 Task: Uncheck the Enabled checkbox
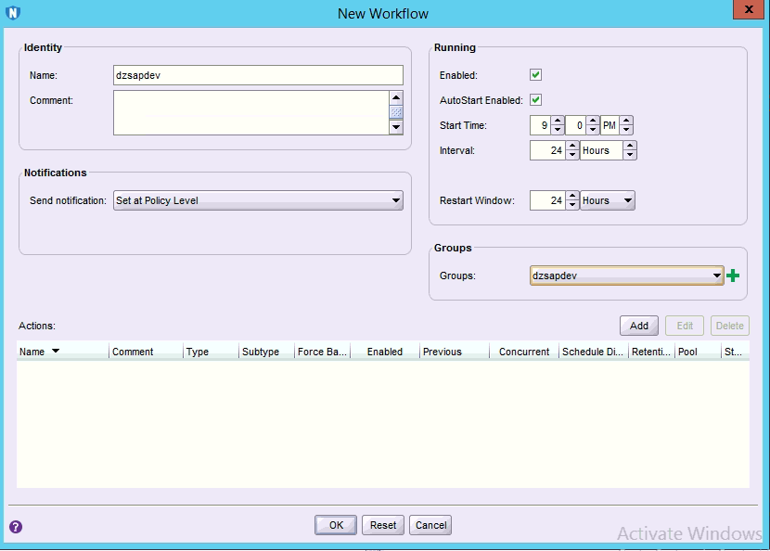[x=535, y=75]
